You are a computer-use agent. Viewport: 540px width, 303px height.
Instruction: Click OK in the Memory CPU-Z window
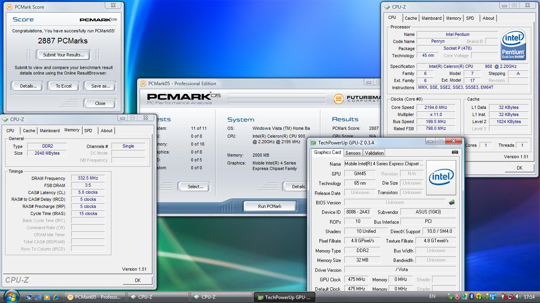(x=137, y=281)
